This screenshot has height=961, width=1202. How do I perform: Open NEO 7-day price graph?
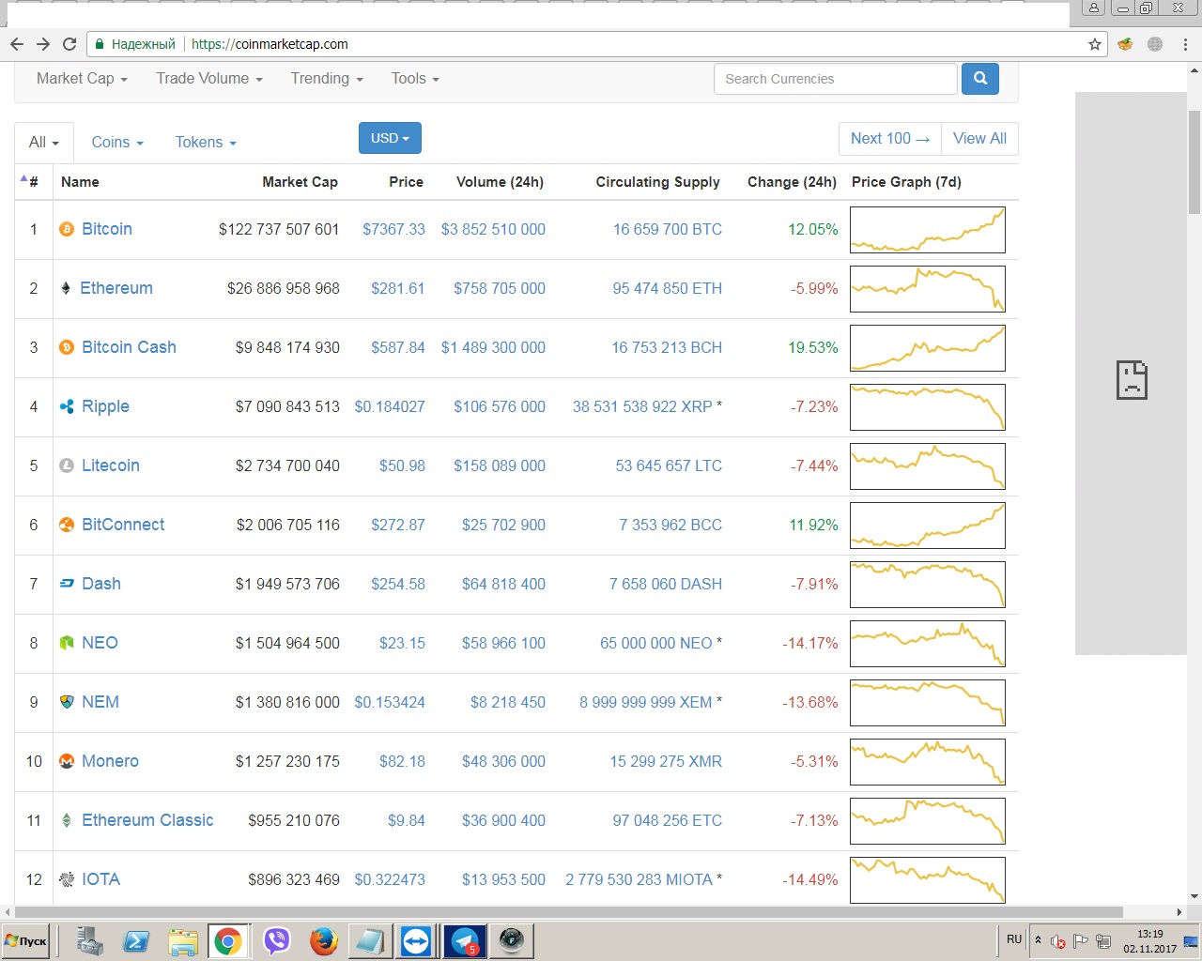[x=928, y=644]
